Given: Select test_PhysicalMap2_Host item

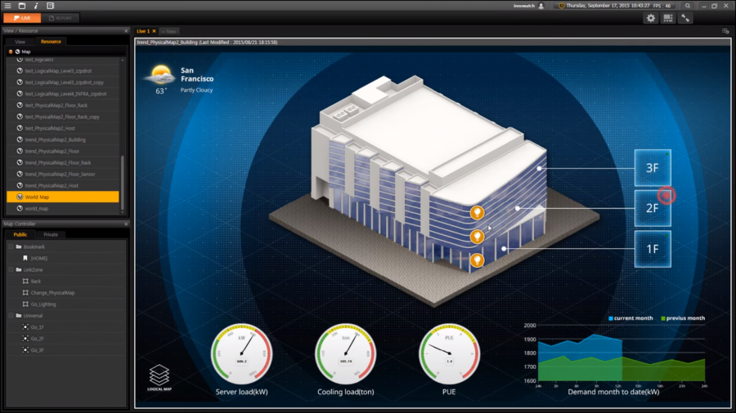Looking at the screenshot, I should point(63,128).
